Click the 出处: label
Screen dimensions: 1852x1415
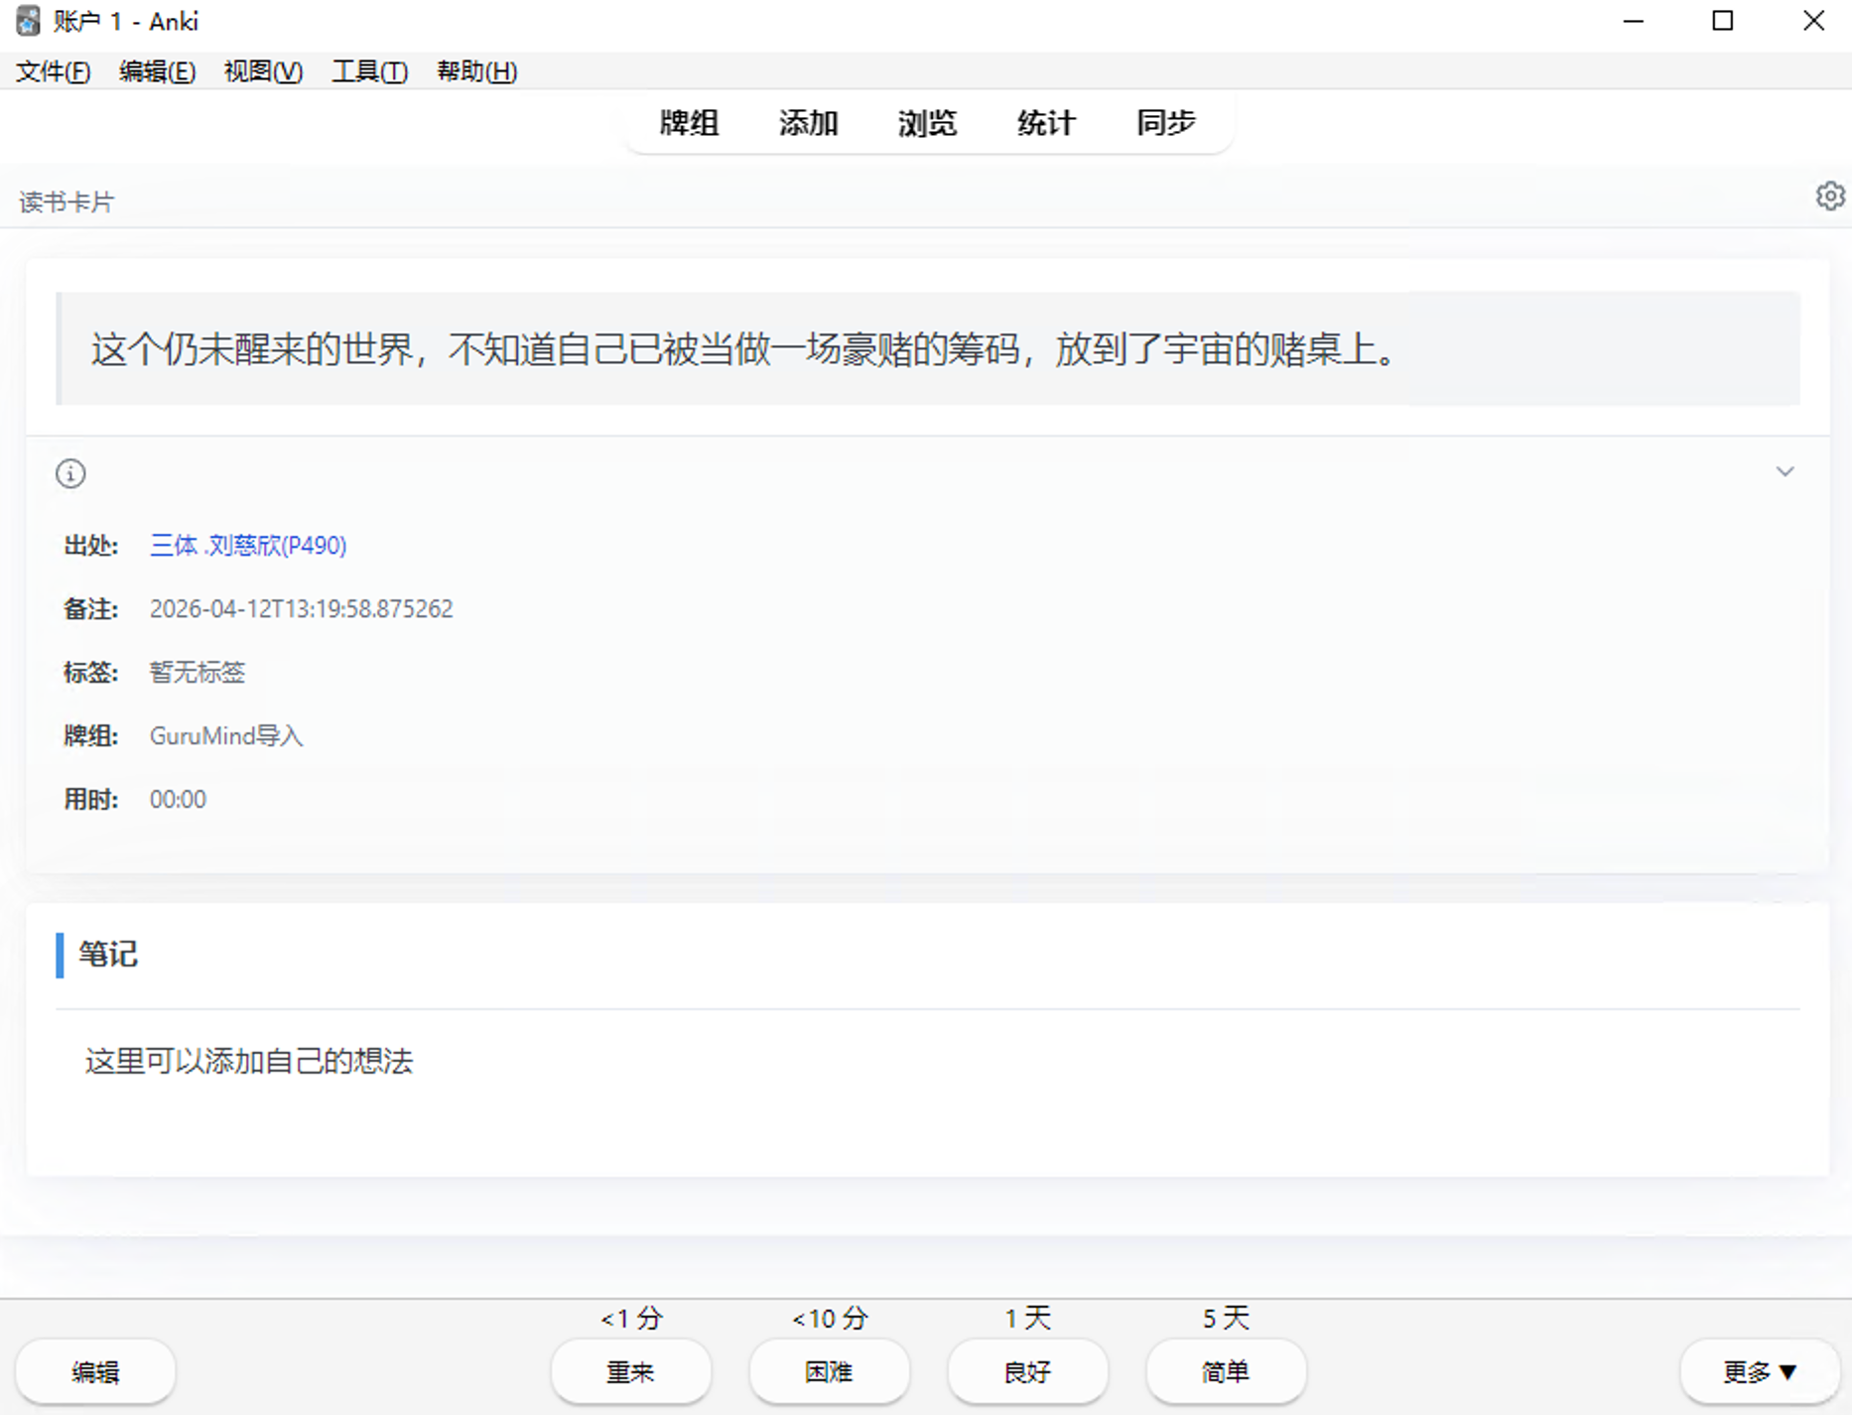(x=90, y=545)
